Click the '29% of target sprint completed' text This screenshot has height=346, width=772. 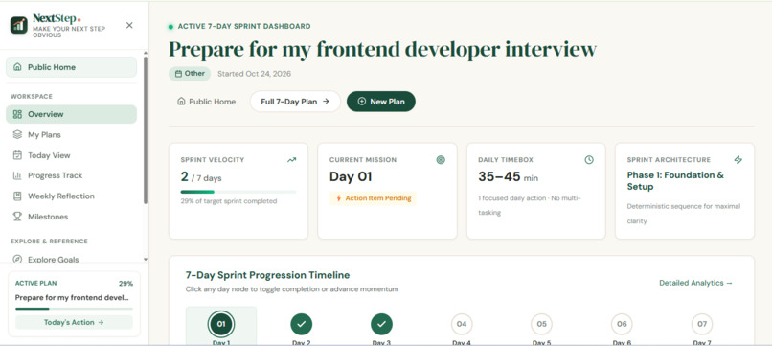229,201
